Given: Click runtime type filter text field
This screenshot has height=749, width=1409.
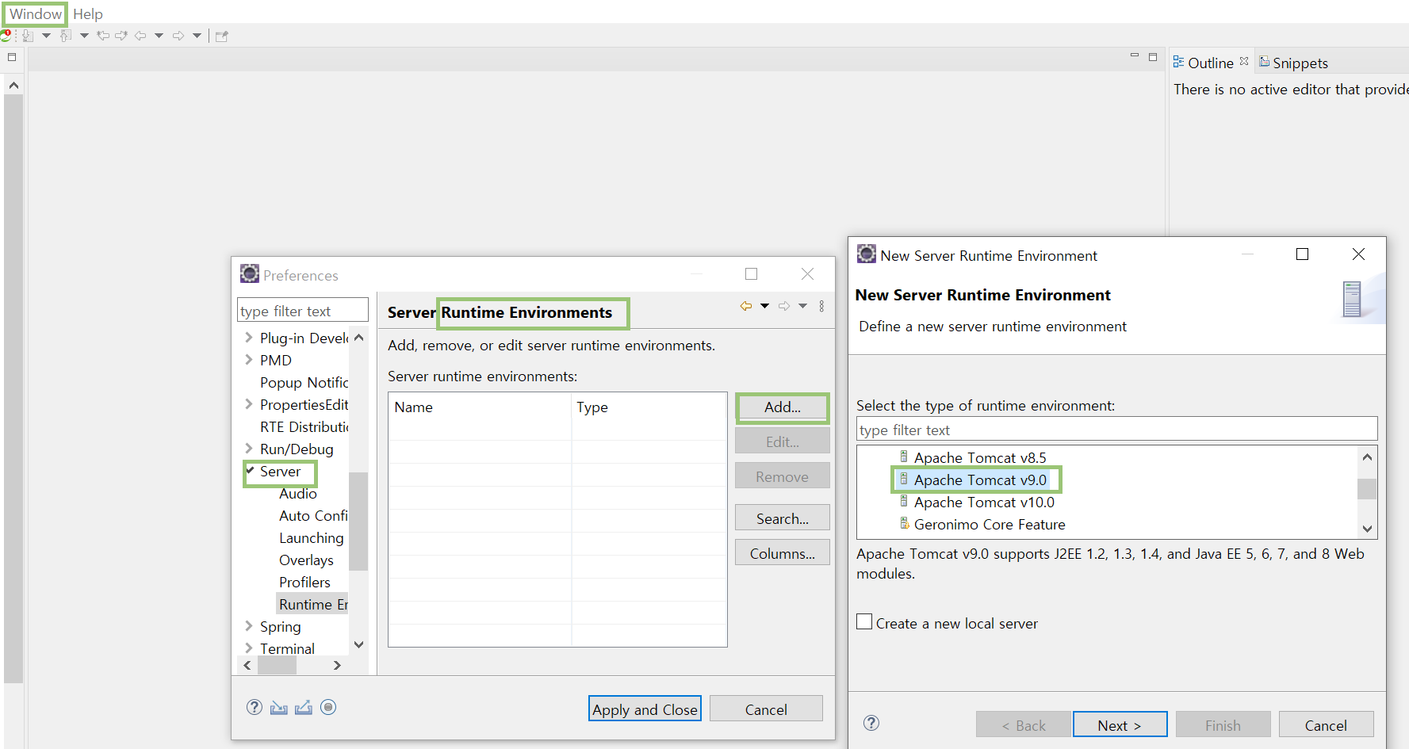Looking at the screenshot, I should (x=1117, y=430).
